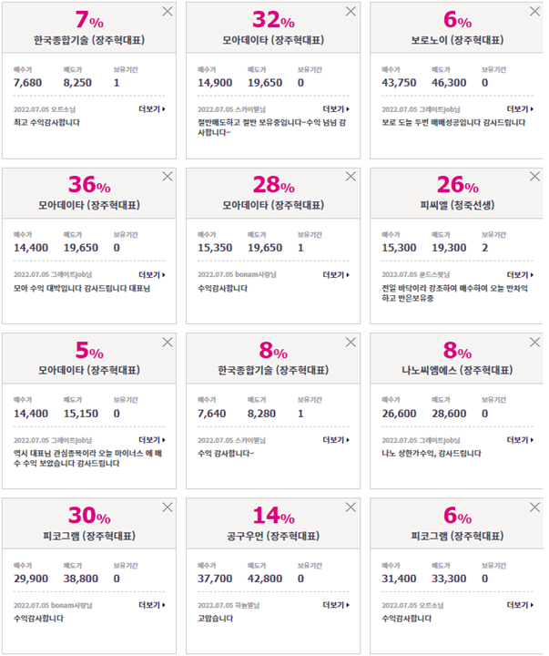Close the 7% 한국종합기술 card
Screen dimensions: 549x656
pyautogui.click(x=168, y=11)
